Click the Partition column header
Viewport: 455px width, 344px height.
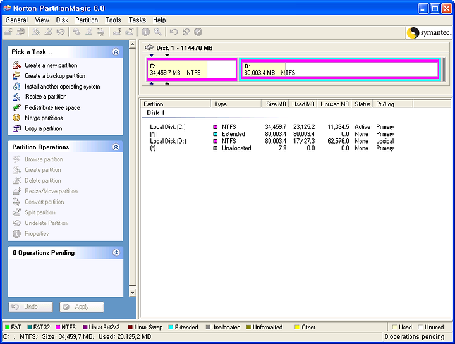pos(176,104)
